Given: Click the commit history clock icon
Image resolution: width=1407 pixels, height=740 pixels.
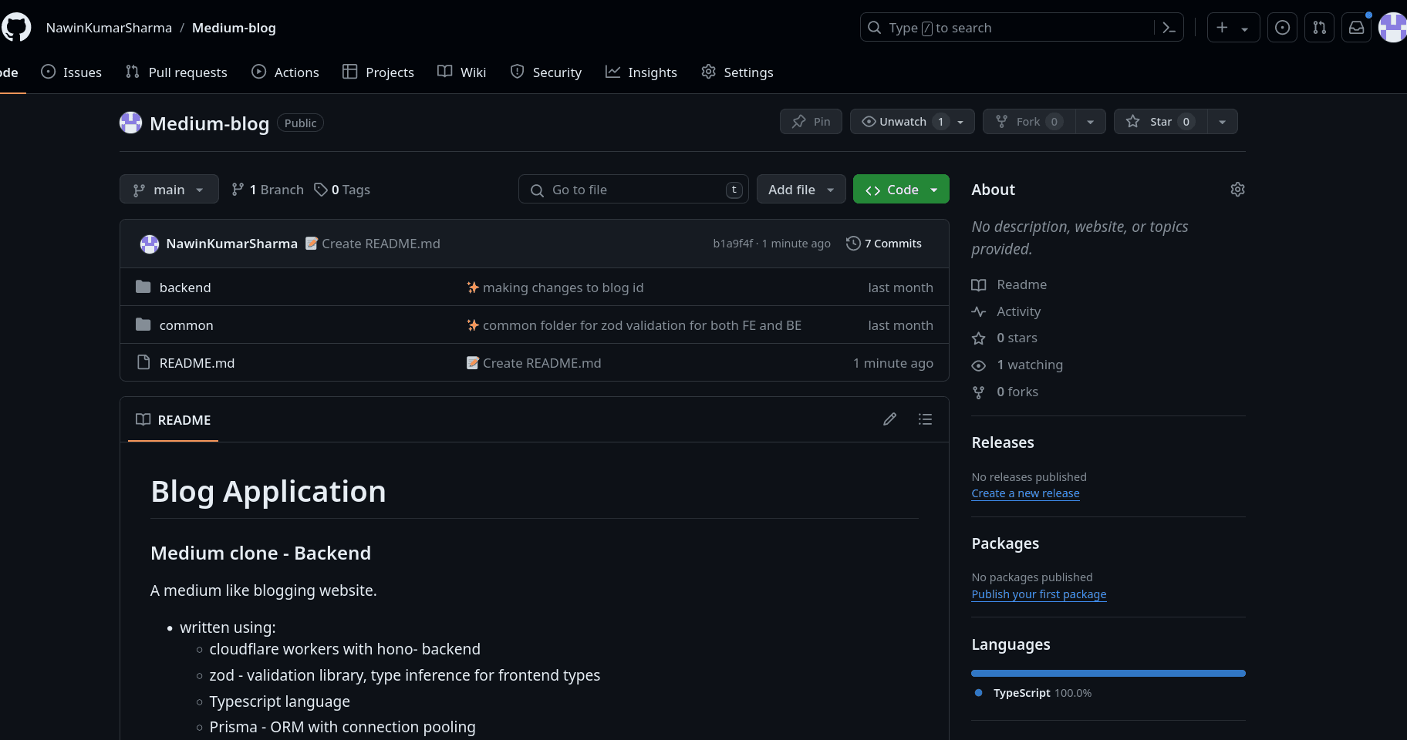Looking at the screenshot, I should [x=853, y=244].
